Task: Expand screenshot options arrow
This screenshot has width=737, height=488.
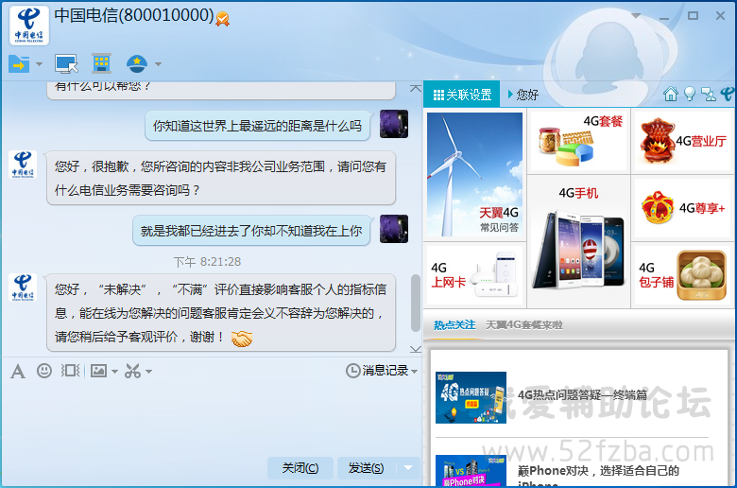Action: [x=149, y=372]
